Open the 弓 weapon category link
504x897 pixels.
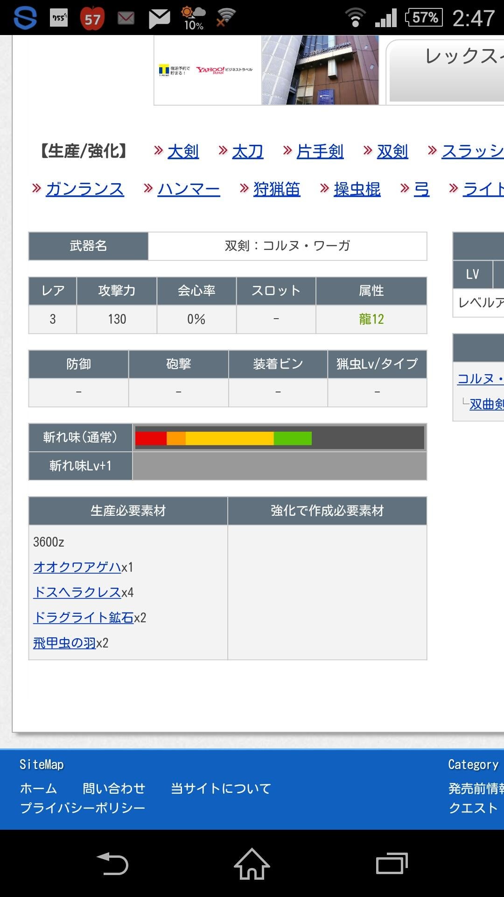(422, 189)
